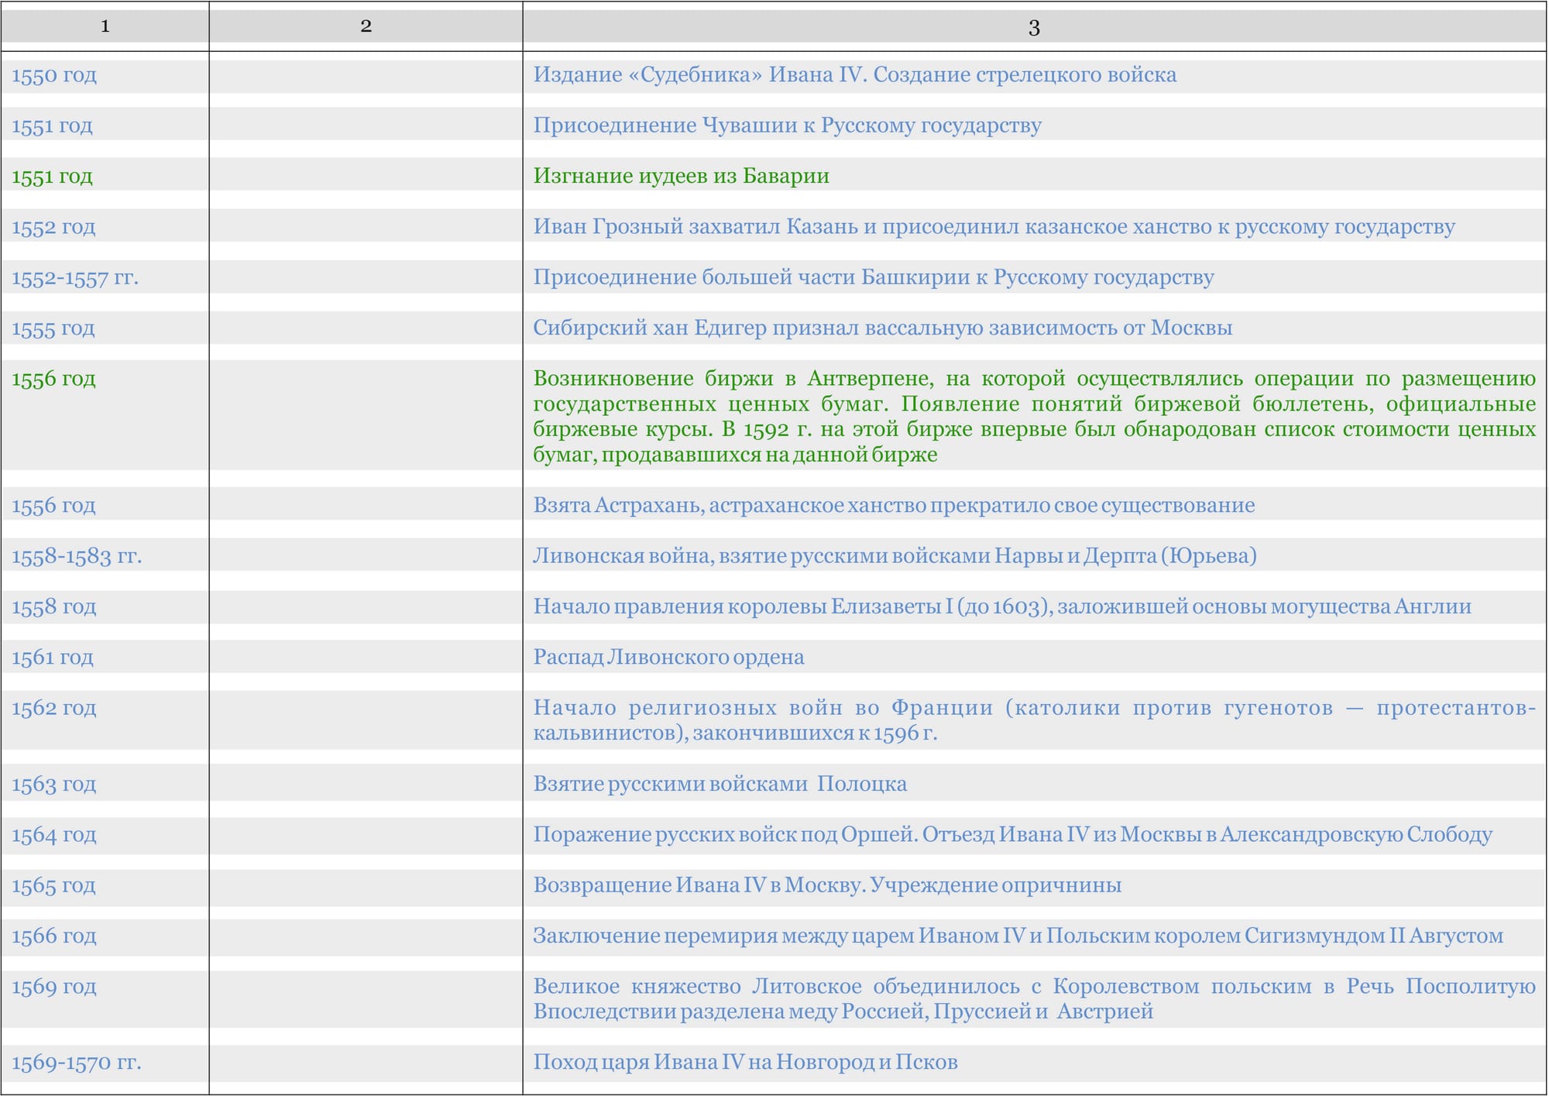1549x1096 pixels.
Task: Click the '1569 год' date cell
Action: coord(54,988)
